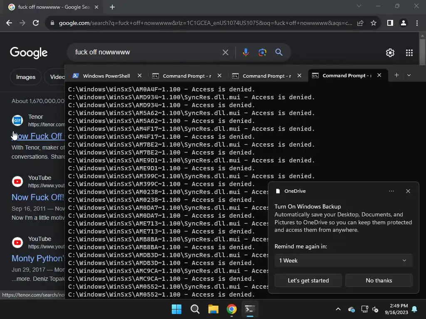Viewport: 426px width, 319px height.
Task: Open the Google apps grid
Action: click(409, 53)
